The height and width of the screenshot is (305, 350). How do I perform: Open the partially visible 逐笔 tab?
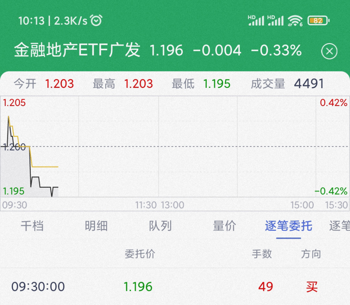coord(339,226)
